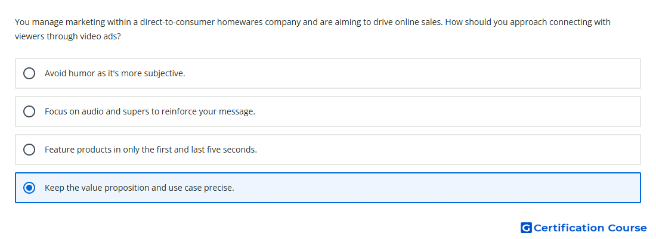Click the blue G logo icon
The width and height of the screenshot is (656, 239).
(x=526, y=228)
